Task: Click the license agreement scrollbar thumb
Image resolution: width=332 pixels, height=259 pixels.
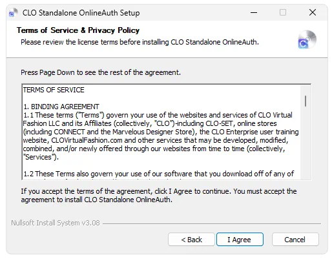Action: tap(306, 101)
